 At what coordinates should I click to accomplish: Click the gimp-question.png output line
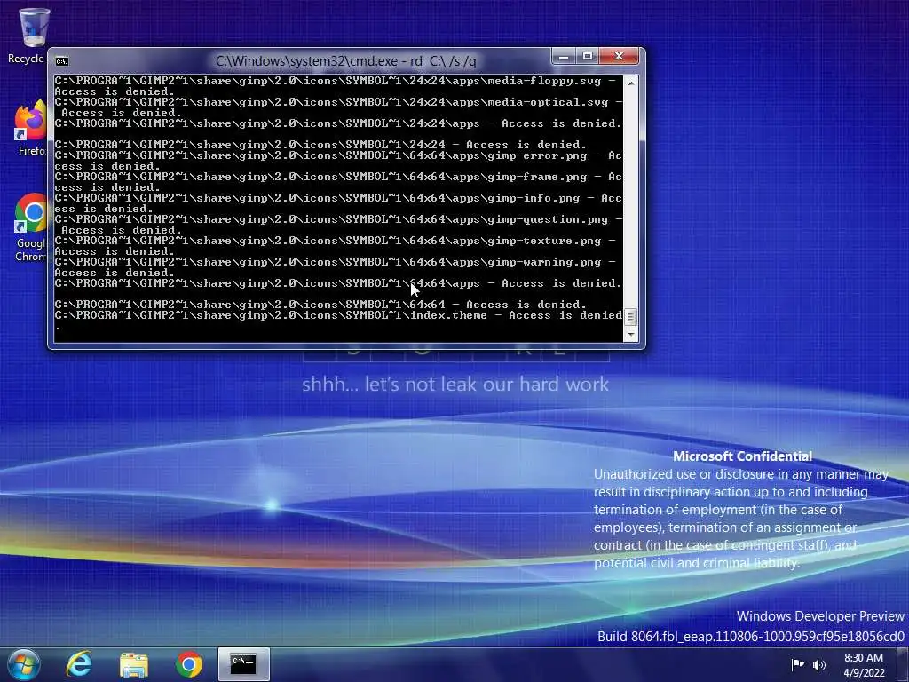point(338,219)
